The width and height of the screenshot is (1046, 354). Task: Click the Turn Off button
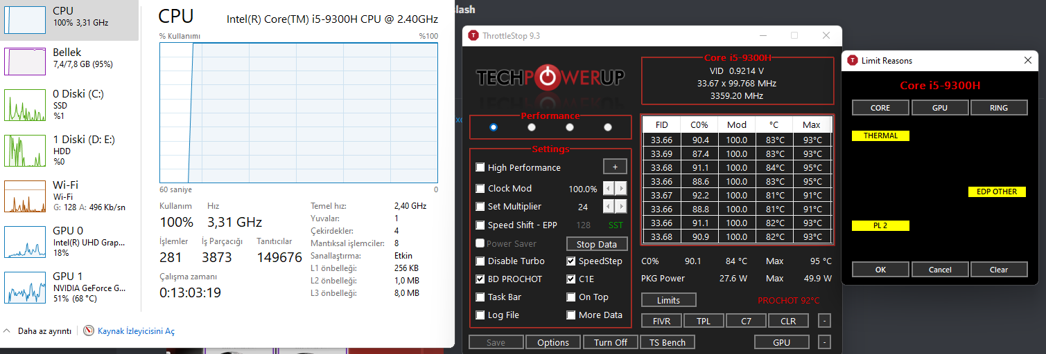(x=611, y=342)
